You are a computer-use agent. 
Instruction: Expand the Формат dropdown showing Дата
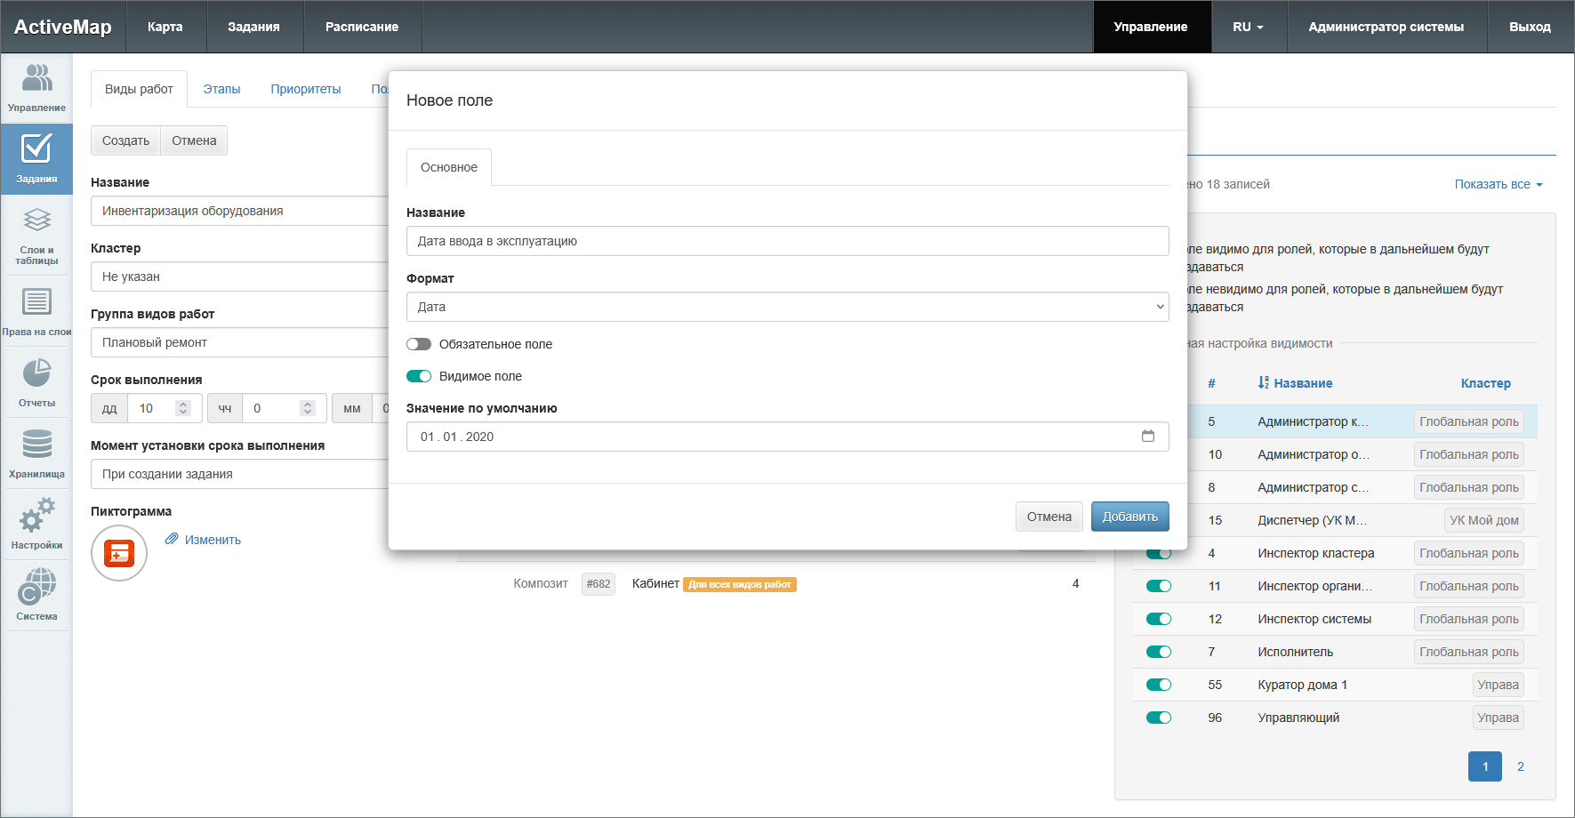(787, 307)
